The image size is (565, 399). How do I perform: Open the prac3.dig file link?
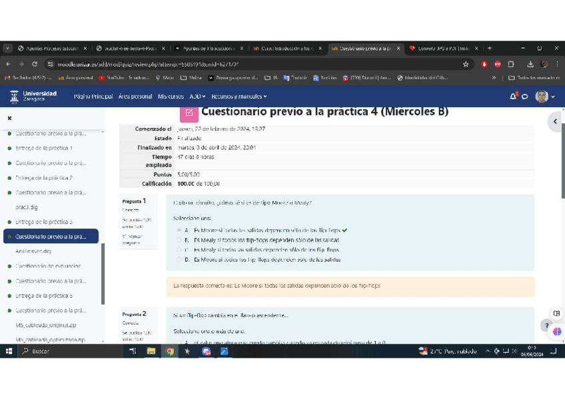27,207
